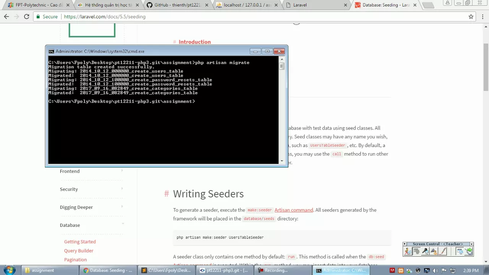Open the Getting Started docs link
489x275 pixels.
tap(80, 242)
